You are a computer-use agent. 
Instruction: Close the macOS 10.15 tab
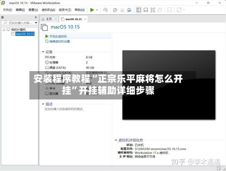pyautogui.click(x=85, y=19)
